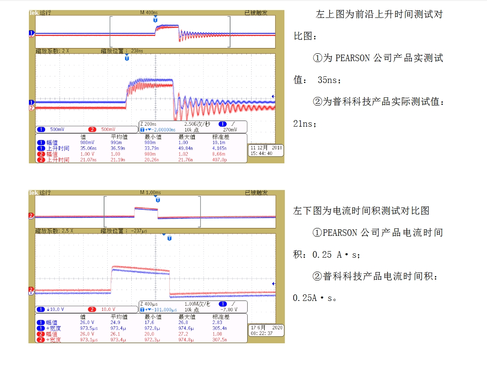Viewport: 487px width, 366px height.
Task: Click the 270mV trigger level readout
Action: coord(230,130)
